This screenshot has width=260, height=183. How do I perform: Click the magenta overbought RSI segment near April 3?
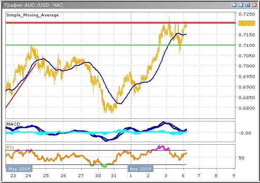coord(161,147)
